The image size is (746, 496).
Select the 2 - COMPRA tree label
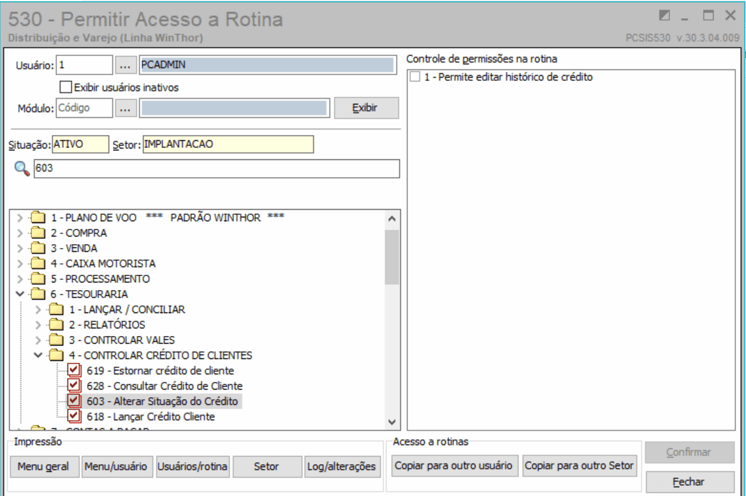click(x=78, y=233)
